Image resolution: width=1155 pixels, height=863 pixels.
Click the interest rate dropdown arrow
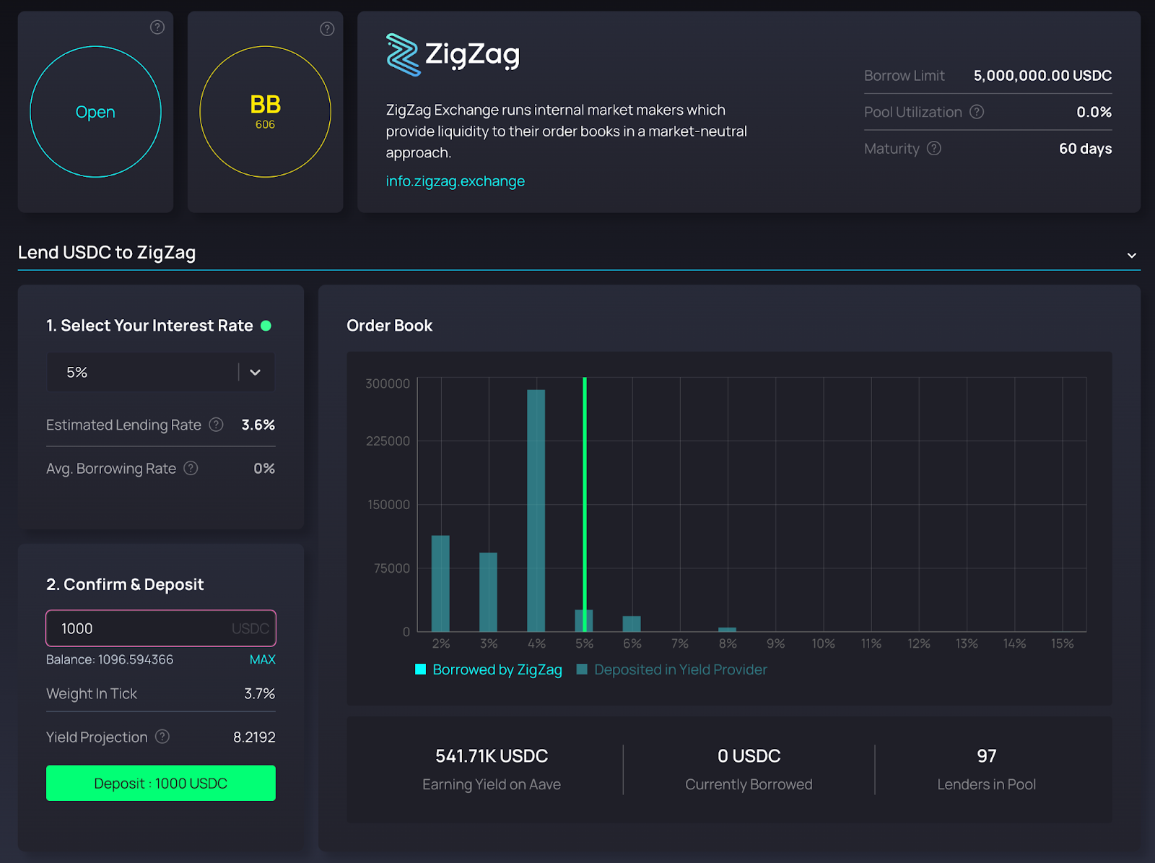coord(255,372)
